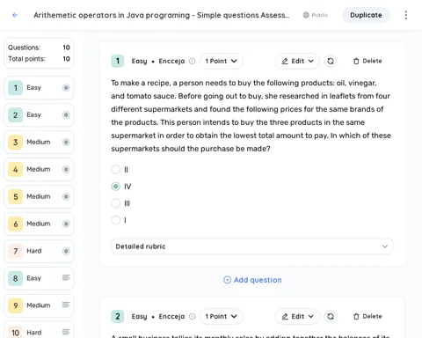The height and width of the screenshot is (338, 422).
Task: Open the Edit dropdown on question 1
Action: coord(297,61)
